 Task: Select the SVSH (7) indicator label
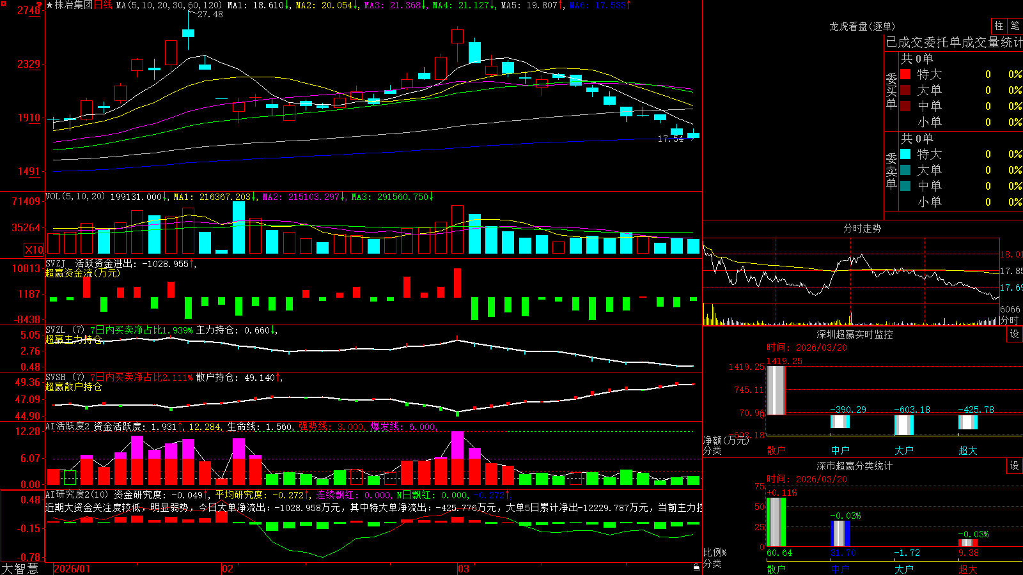point(65,377)
